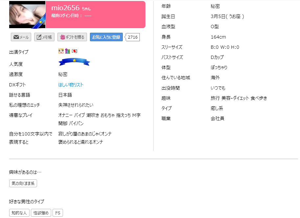
Task: Click the ドS preference tag
Action: point(58,212)
